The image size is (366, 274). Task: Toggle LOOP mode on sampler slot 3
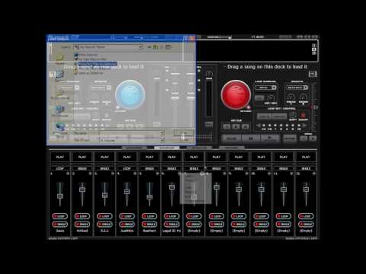104,216
